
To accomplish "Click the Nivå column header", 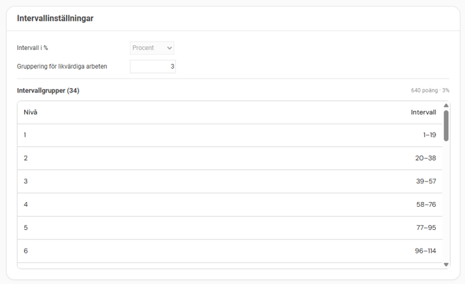I will pyautogui.click(x=31, y=112).
